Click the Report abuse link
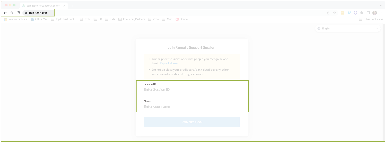 [x=169, y=63]
